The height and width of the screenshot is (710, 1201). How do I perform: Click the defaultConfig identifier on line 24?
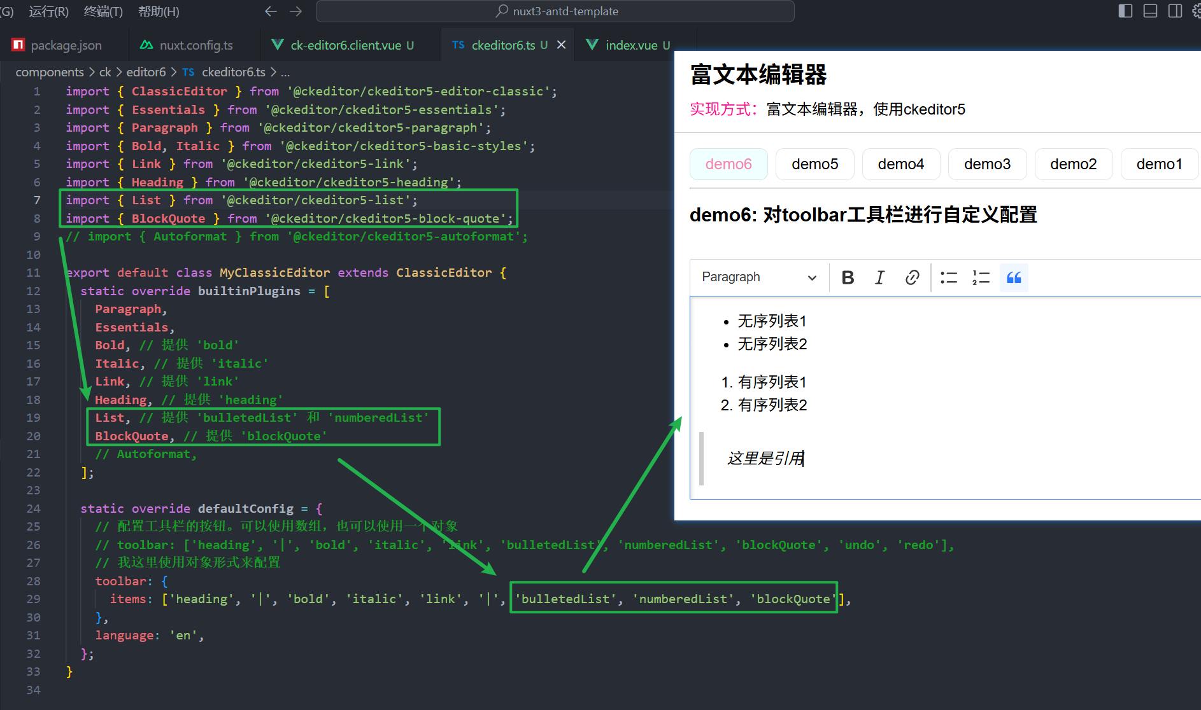[246, 508]
